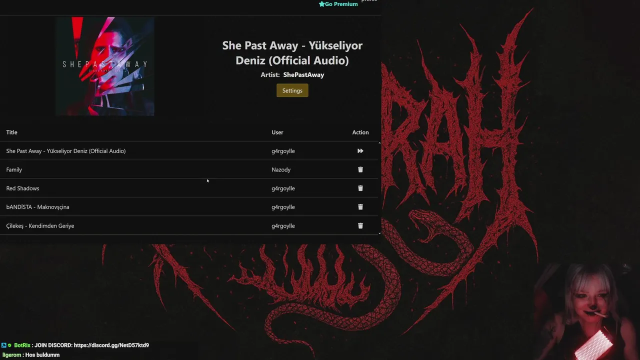The image size is (640, 360).
Task: Click the BotRix chat username
Action: [22, 345]
